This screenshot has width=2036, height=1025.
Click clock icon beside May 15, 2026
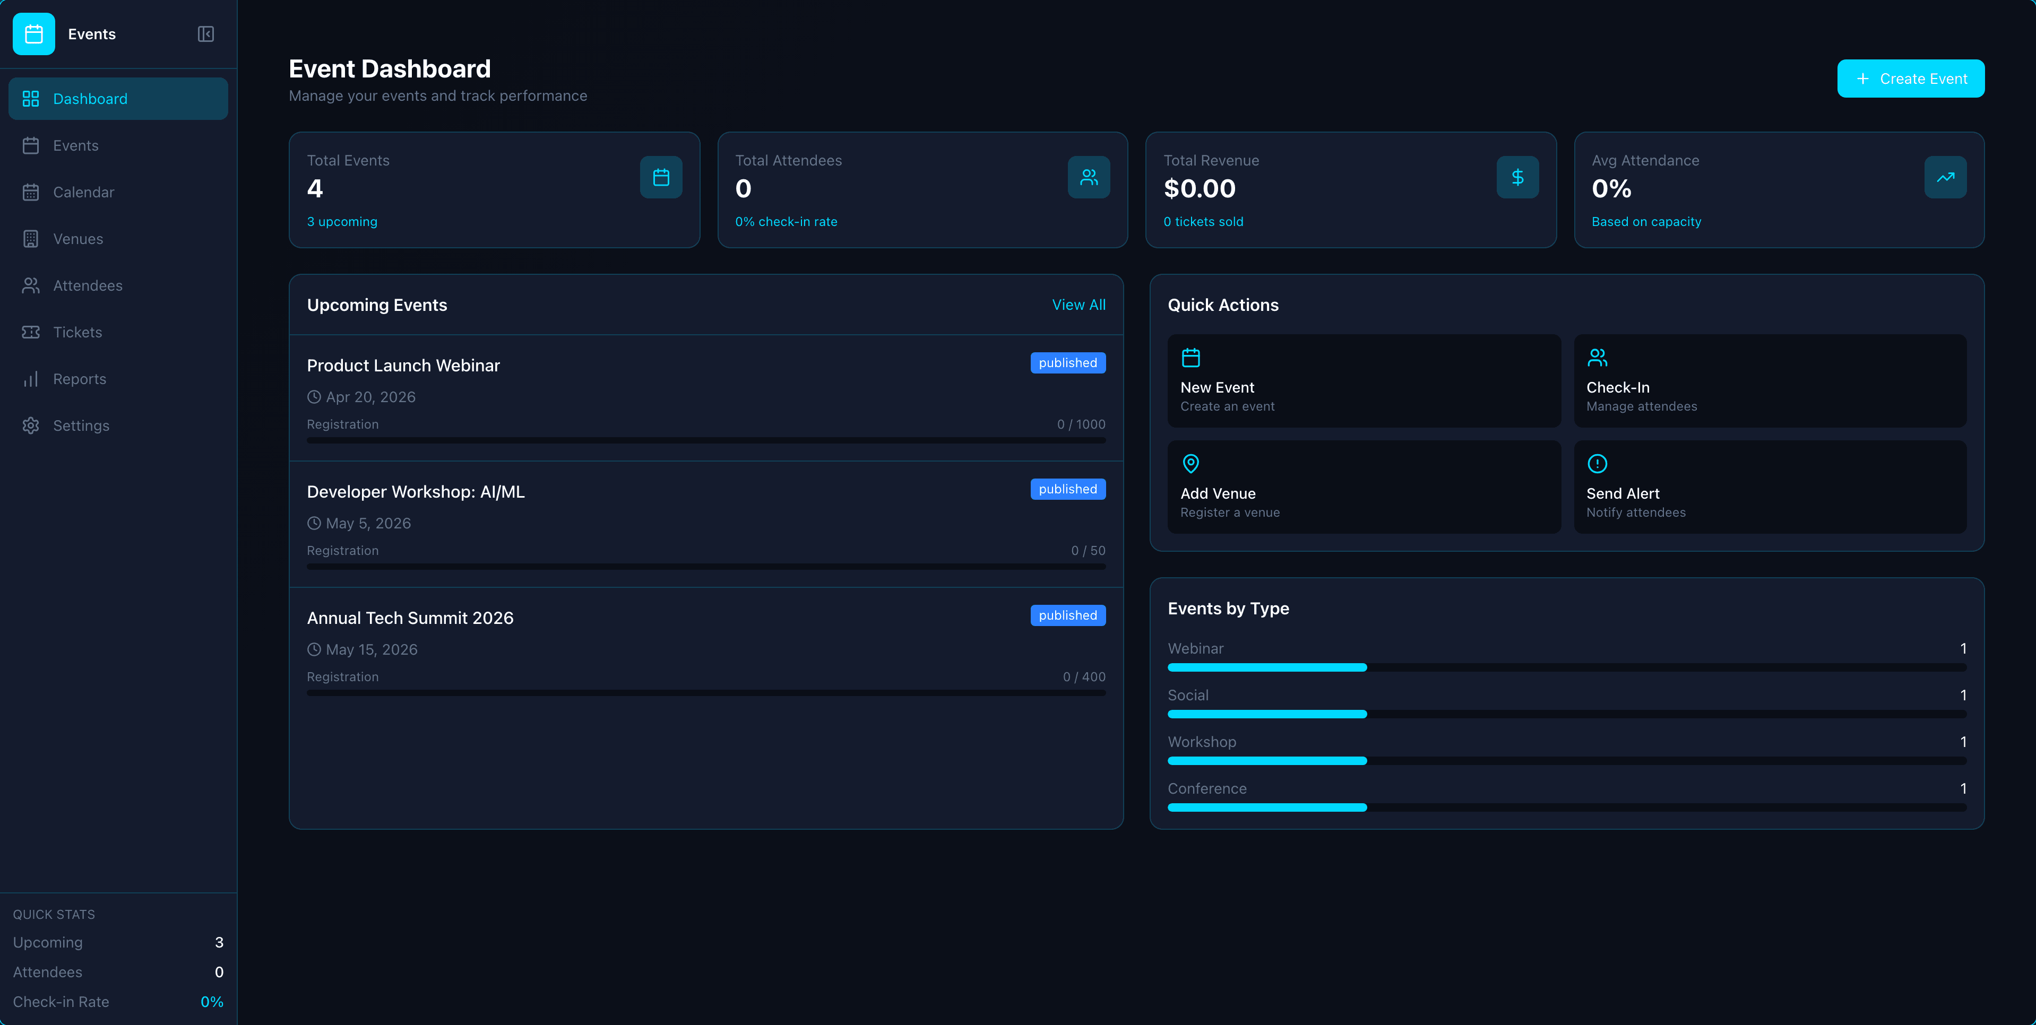tap(314, 649)
